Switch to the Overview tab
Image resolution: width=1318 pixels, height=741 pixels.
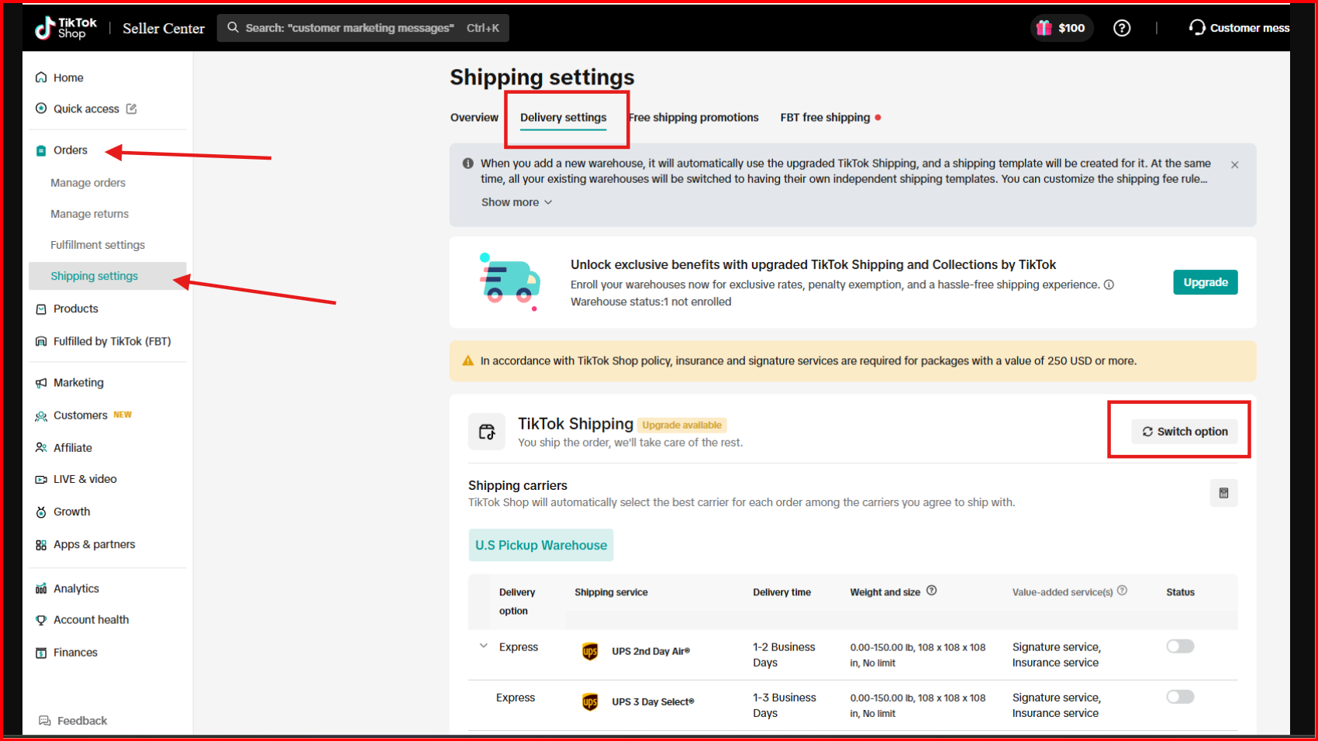474,118
